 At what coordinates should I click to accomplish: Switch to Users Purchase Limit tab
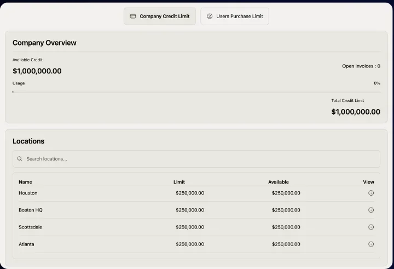[x=235, y=16]
